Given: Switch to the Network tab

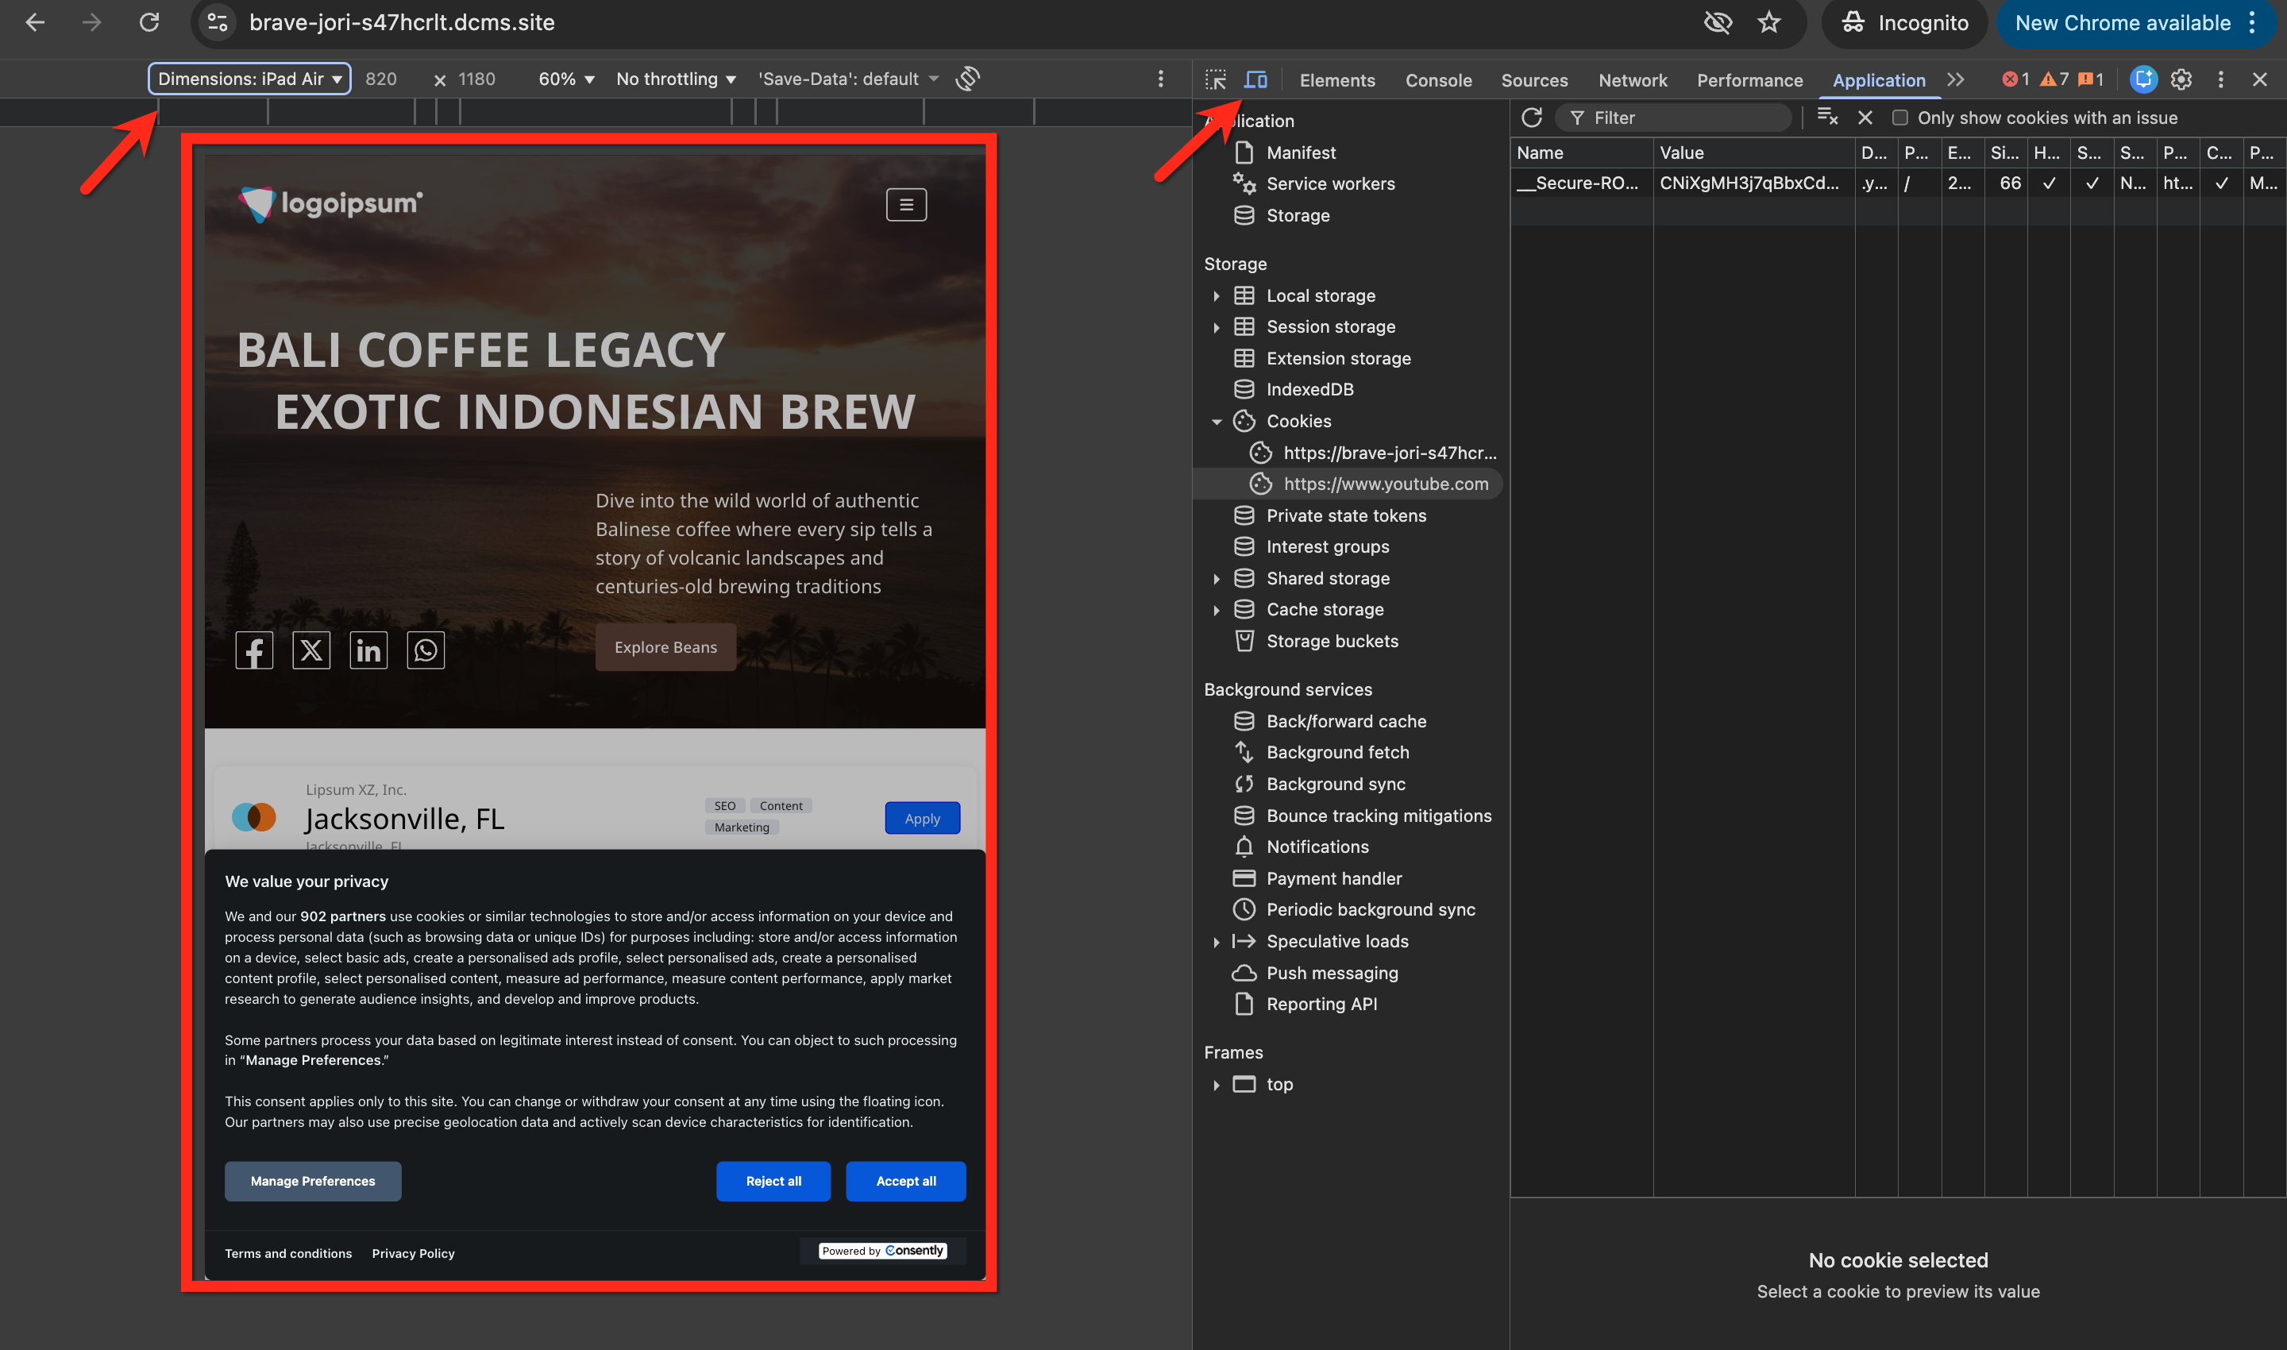Looking at the screenshot, I should tap(1632, 80).
